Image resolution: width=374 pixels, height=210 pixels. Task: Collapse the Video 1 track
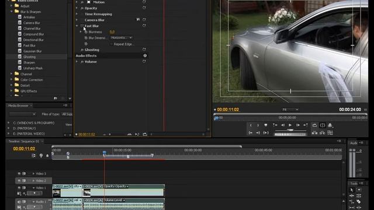tap(33, 188)
